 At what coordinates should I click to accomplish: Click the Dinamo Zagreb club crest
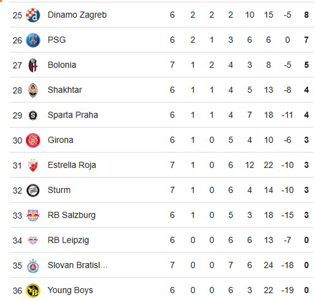[33, 15]
